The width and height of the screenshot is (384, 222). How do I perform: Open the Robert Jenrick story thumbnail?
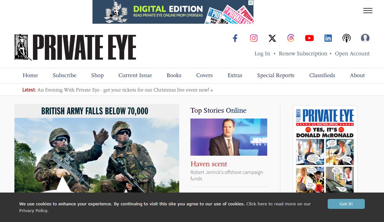[229, 137]
